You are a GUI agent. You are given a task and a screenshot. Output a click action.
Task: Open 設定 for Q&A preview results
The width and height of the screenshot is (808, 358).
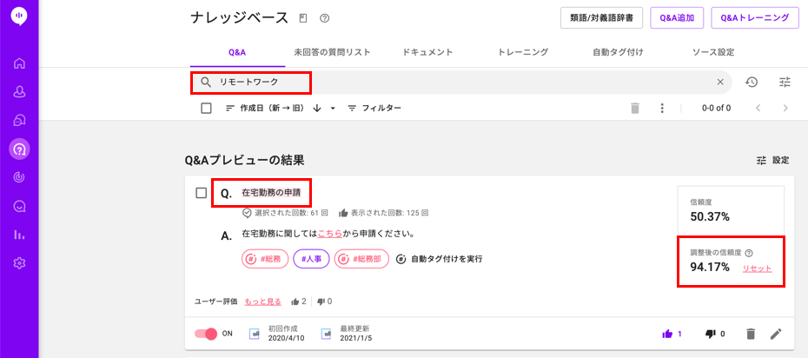click(x=773, y=160)
